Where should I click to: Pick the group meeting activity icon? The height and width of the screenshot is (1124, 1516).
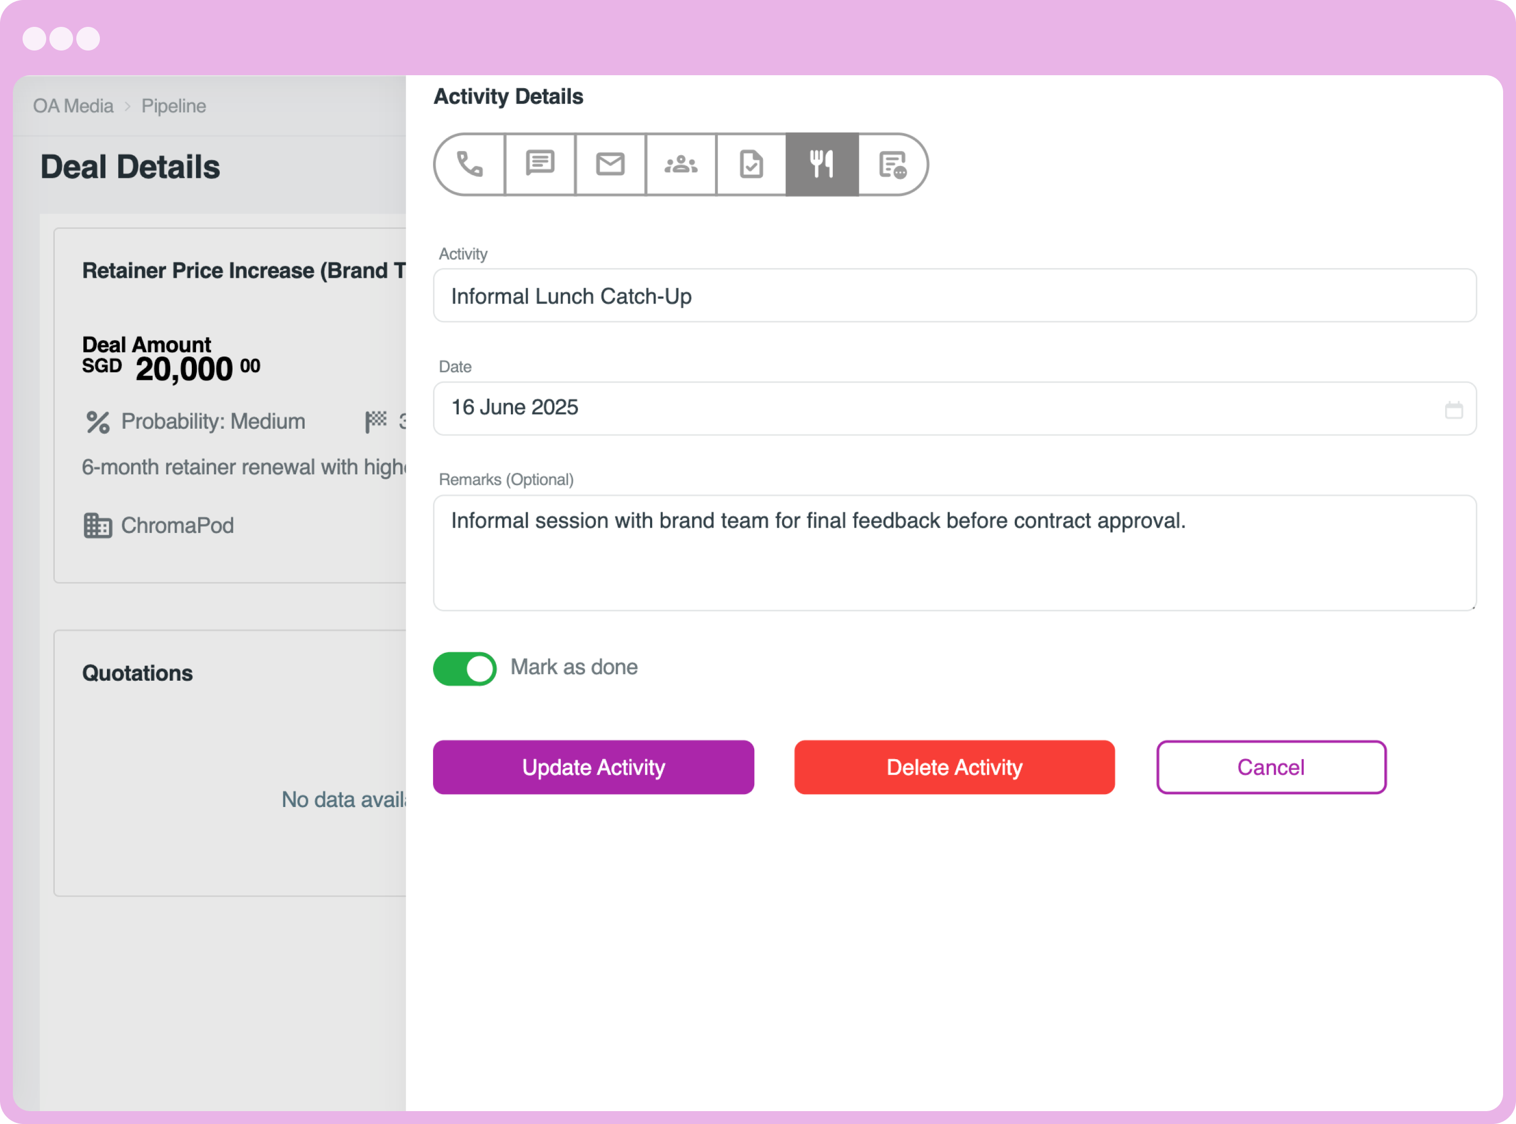681,164
